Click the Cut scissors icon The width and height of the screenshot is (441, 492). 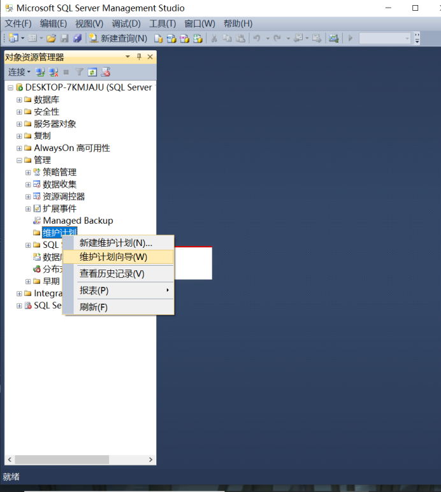pyautogui.click(x=214, y=38)
